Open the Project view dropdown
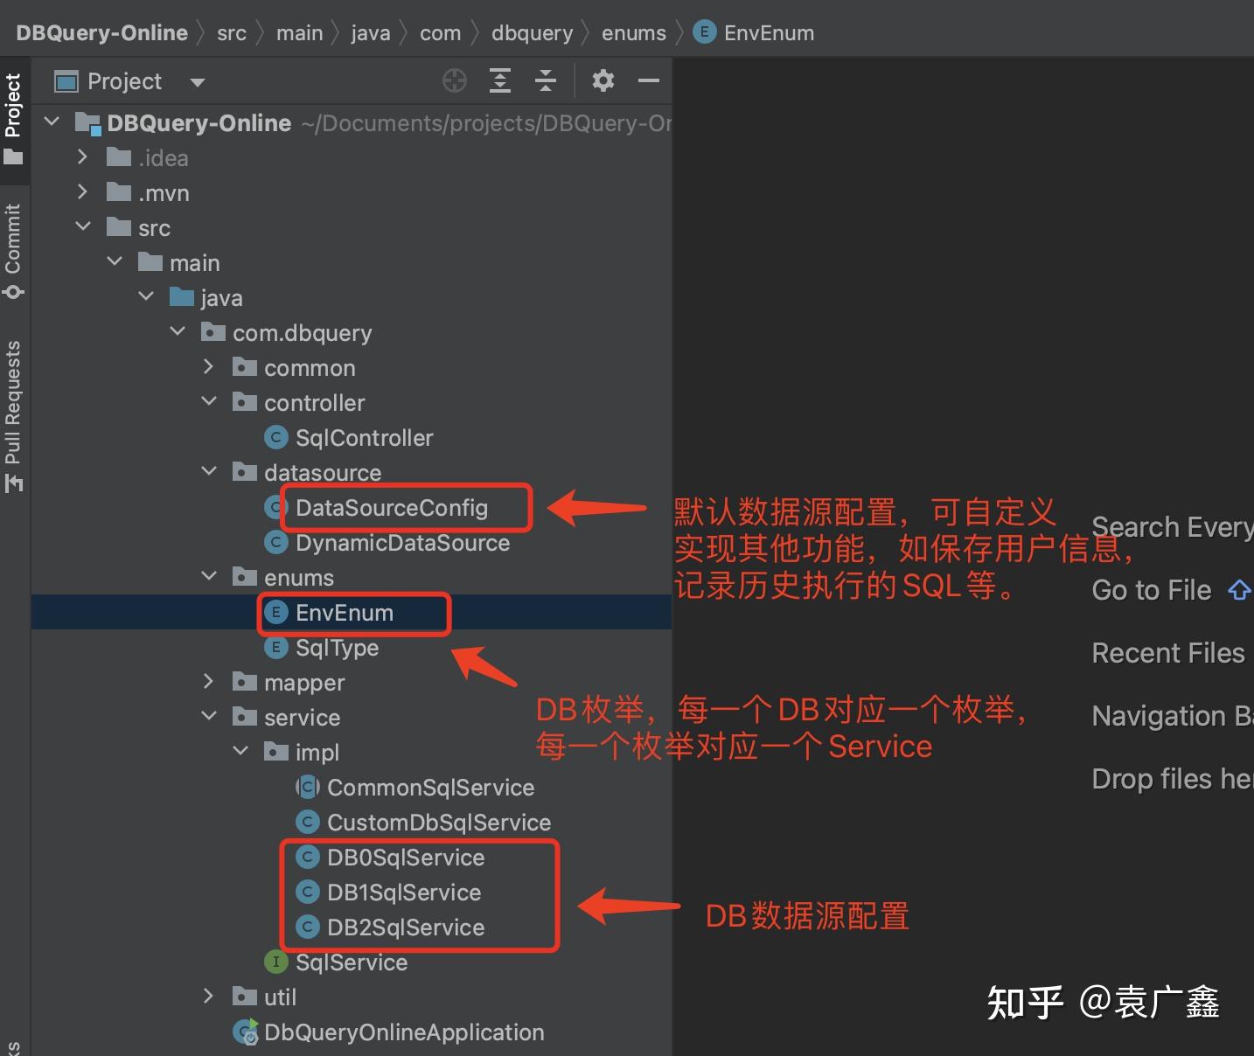The width and height of the screenshot is (1254, 1056). pos(197,81)
